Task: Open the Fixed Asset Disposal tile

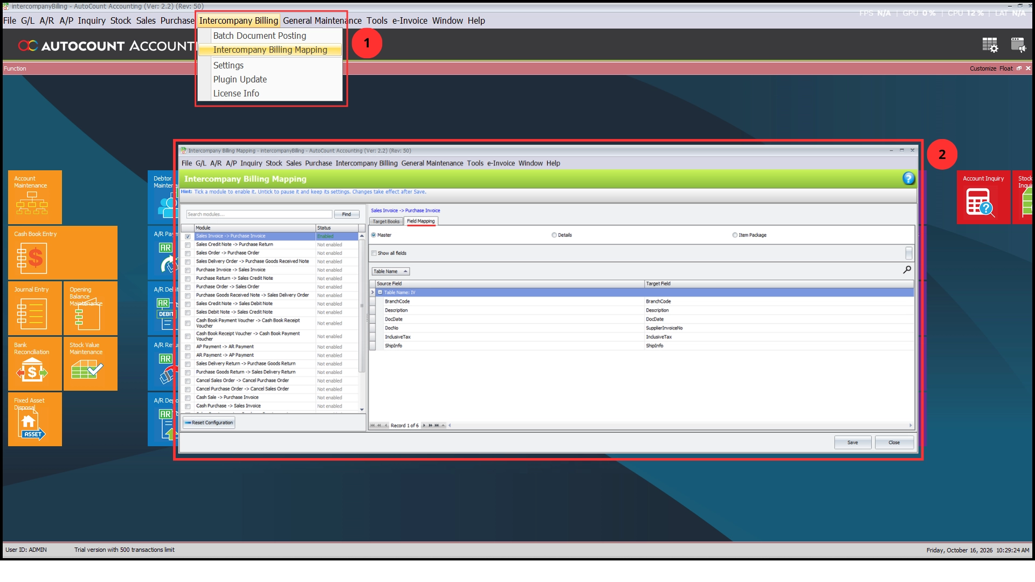Action: coord(35,419)
